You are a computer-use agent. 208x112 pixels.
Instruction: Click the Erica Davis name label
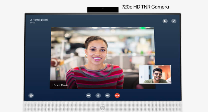coord(60,85)
